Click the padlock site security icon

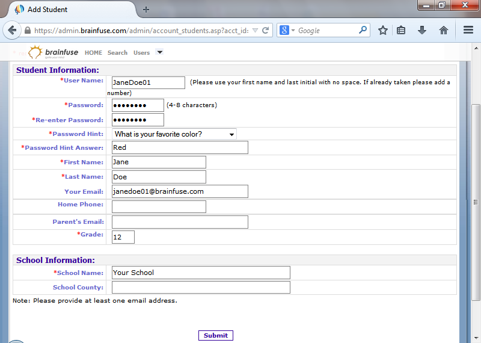tap(28, 31)
